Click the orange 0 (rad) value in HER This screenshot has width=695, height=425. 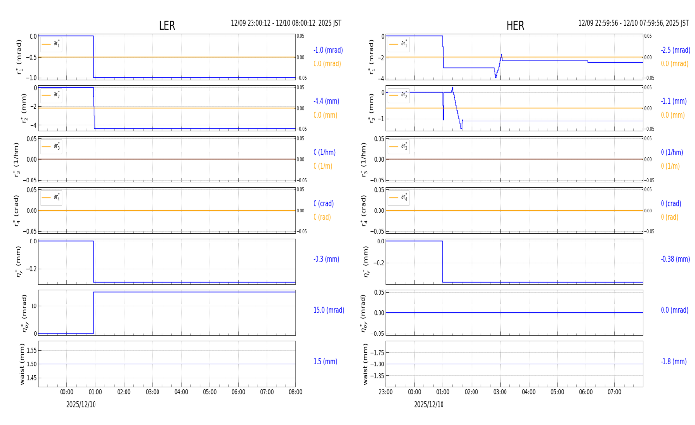coord(669,217)
